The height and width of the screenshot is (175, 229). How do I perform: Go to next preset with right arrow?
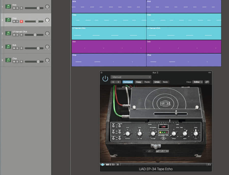click(118, 82)
